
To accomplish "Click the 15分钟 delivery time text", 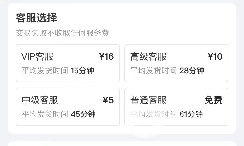I will pos(83,71).
